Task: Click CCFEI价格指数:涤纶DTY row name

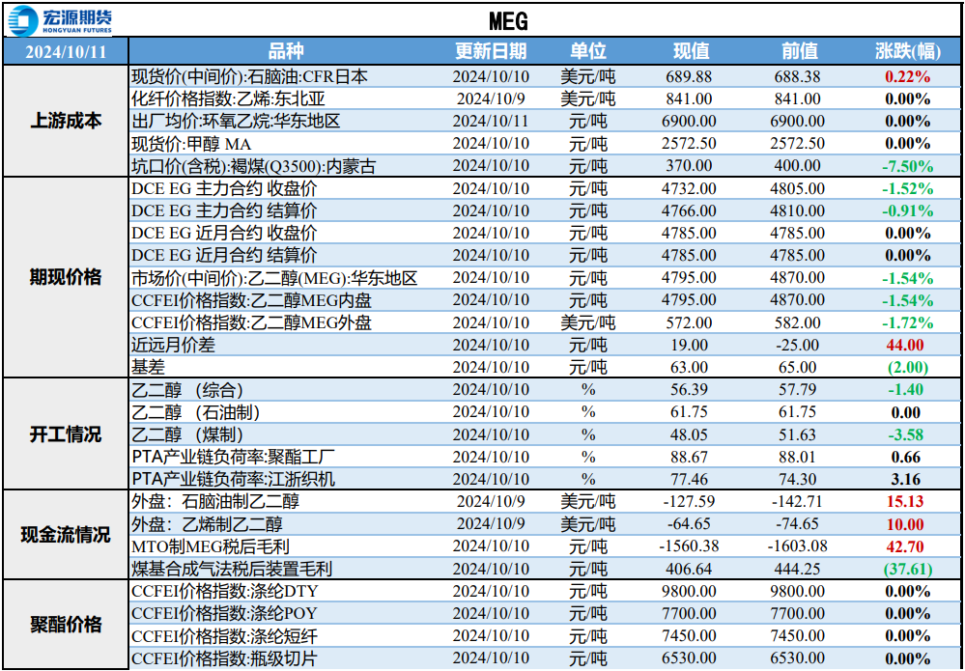Action: tap(225, 591)
